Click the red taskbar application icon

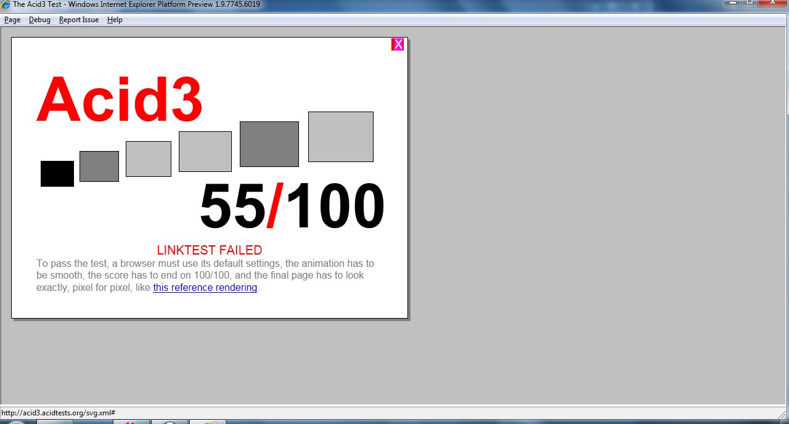[131, 422]
